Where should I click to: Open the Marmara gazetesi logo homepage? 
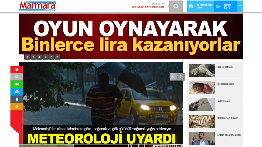[x=37, y=6]
